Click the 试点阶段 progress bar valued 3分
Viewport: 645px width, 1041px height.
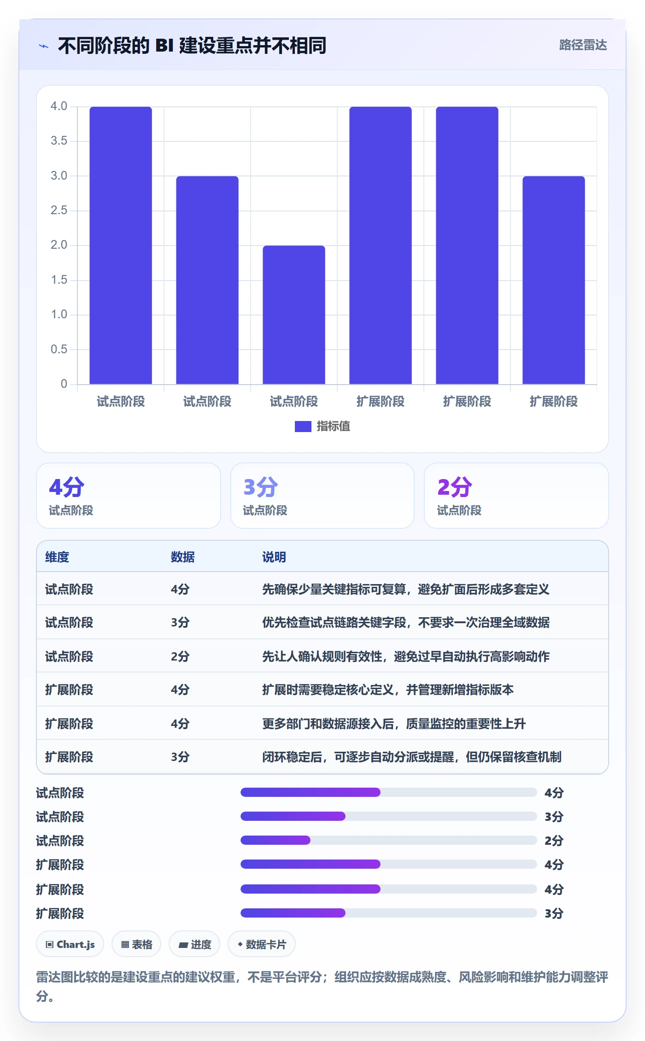(388, 816)
